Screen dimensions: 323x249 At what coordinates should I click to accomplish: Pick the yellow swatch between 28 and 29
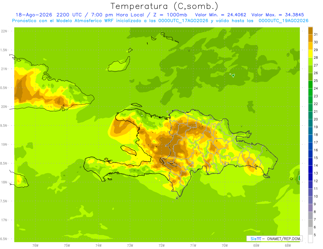coord(310,54)
